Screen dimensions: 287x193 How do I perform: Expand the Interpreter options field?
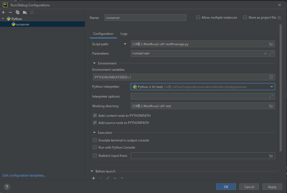coord(271,96)
